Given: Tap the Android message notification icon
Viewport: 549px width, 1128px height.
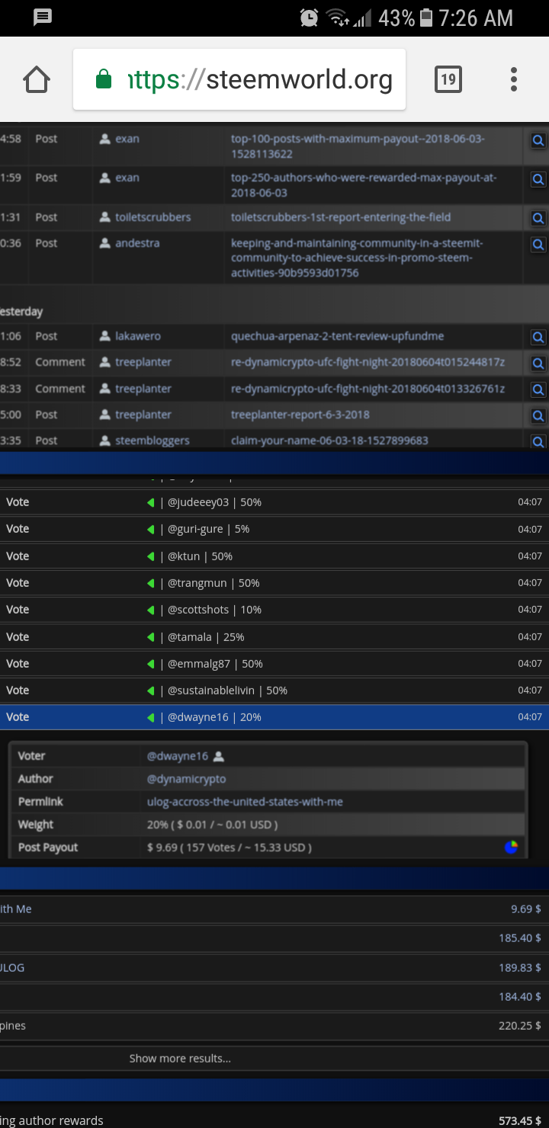Looking at the screenshot, I should (x=43, y=18).
